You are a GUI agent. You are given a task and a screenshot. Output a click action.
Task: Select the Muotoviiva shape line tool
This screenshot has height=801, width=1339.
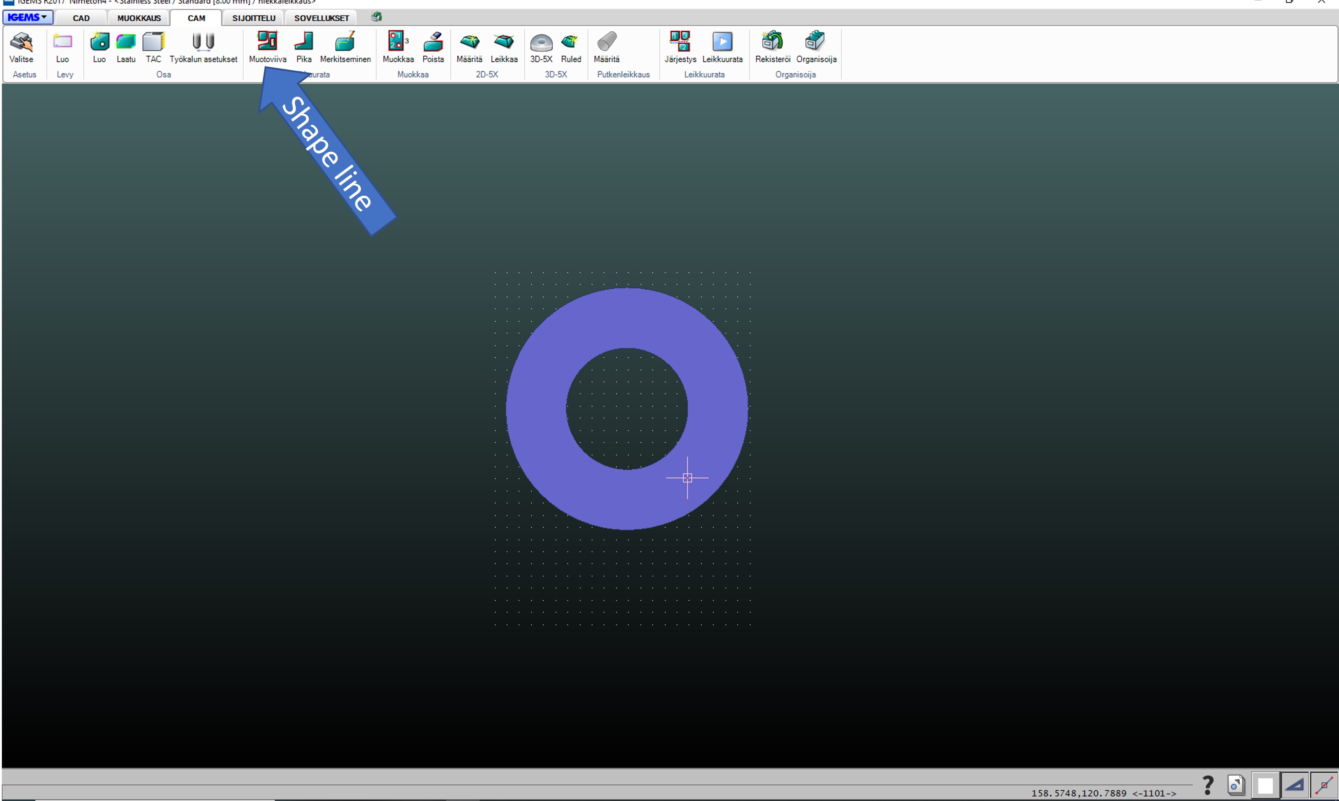tap(267, 47)
